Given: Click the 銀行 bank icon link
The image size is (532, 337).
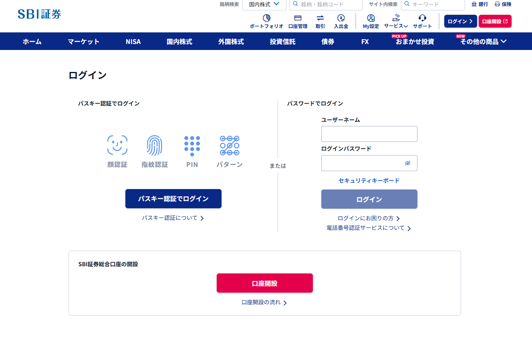Looking at the screenshot, I should (x=480, y=4).
